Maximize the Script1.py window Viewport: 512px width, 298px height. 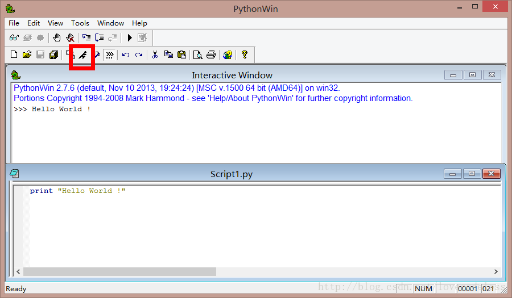(472, 174)
